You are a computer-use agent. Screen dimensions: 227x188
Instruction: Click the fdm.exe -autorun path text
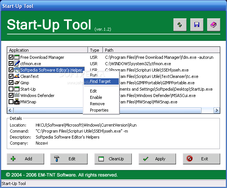[159, 57]
